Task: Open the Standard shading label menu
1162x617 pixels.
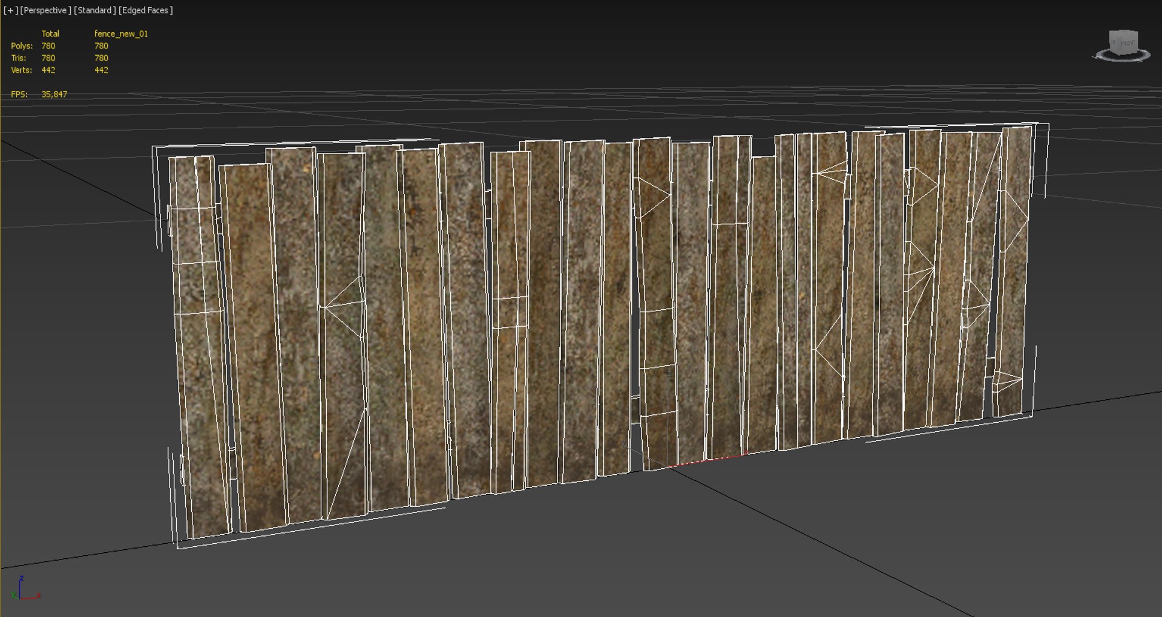Action: (x=95, y=10)
